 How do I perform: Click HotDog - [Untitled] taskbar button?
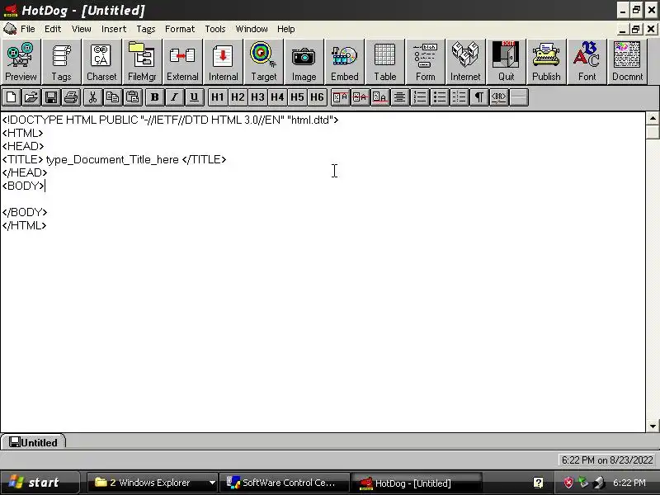(416, 483)
